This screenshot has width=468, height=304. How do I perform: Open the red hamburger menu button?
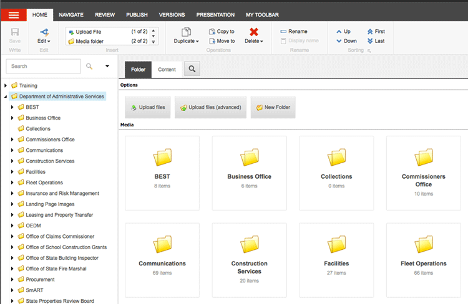[x=13, y=15]
